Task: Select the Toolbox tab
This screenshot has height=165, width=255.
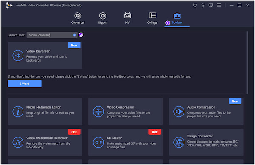Action: point(177,19)
